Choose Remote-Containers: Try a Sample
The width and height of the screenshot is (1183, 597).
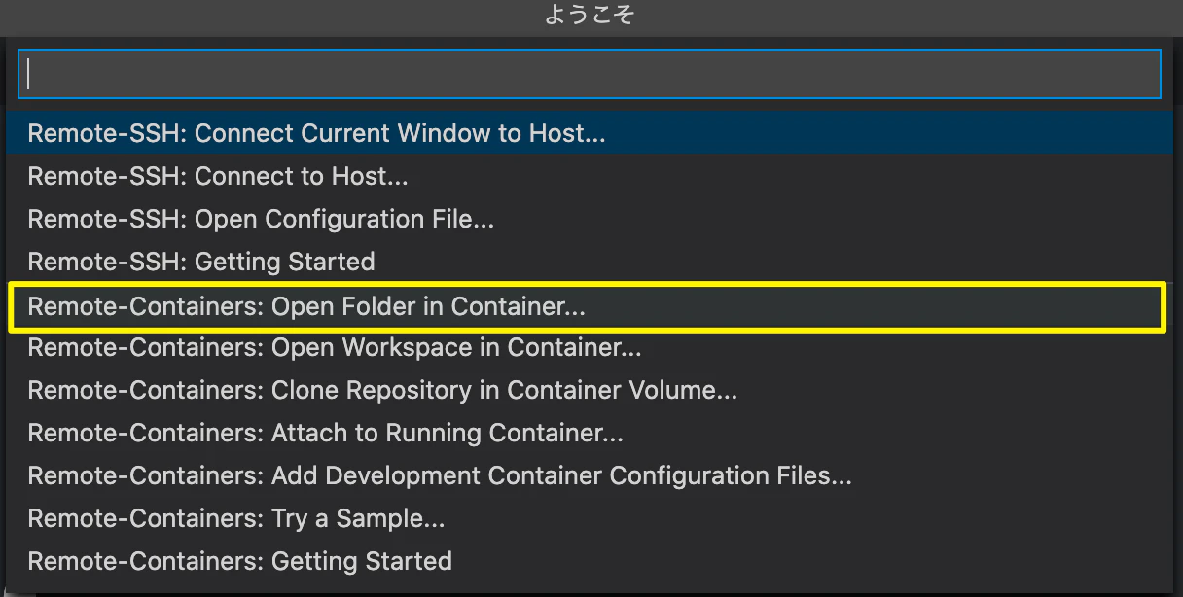click(x=236, y=518)
